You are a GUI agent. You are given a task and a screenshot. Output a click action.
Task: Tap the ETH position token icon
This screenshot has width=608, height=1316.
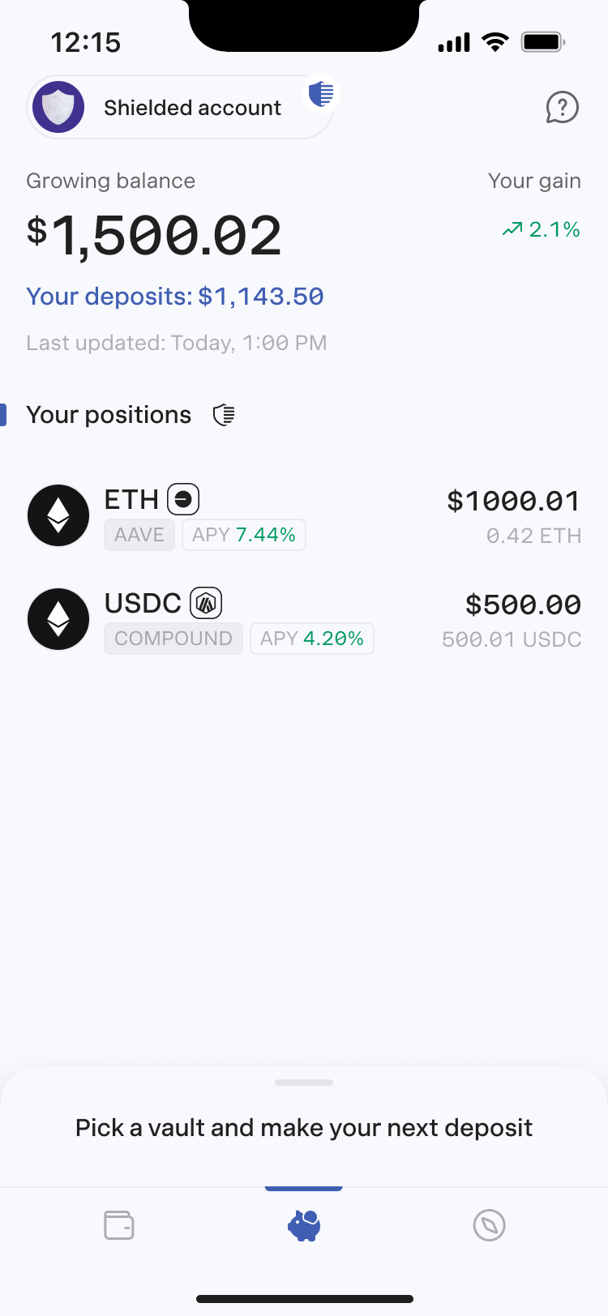pyautogui.click(x=58, y=515)
